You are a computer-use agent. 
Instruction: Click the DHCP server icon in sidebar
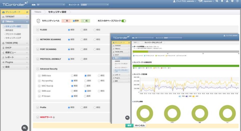(x=3, y=48)
